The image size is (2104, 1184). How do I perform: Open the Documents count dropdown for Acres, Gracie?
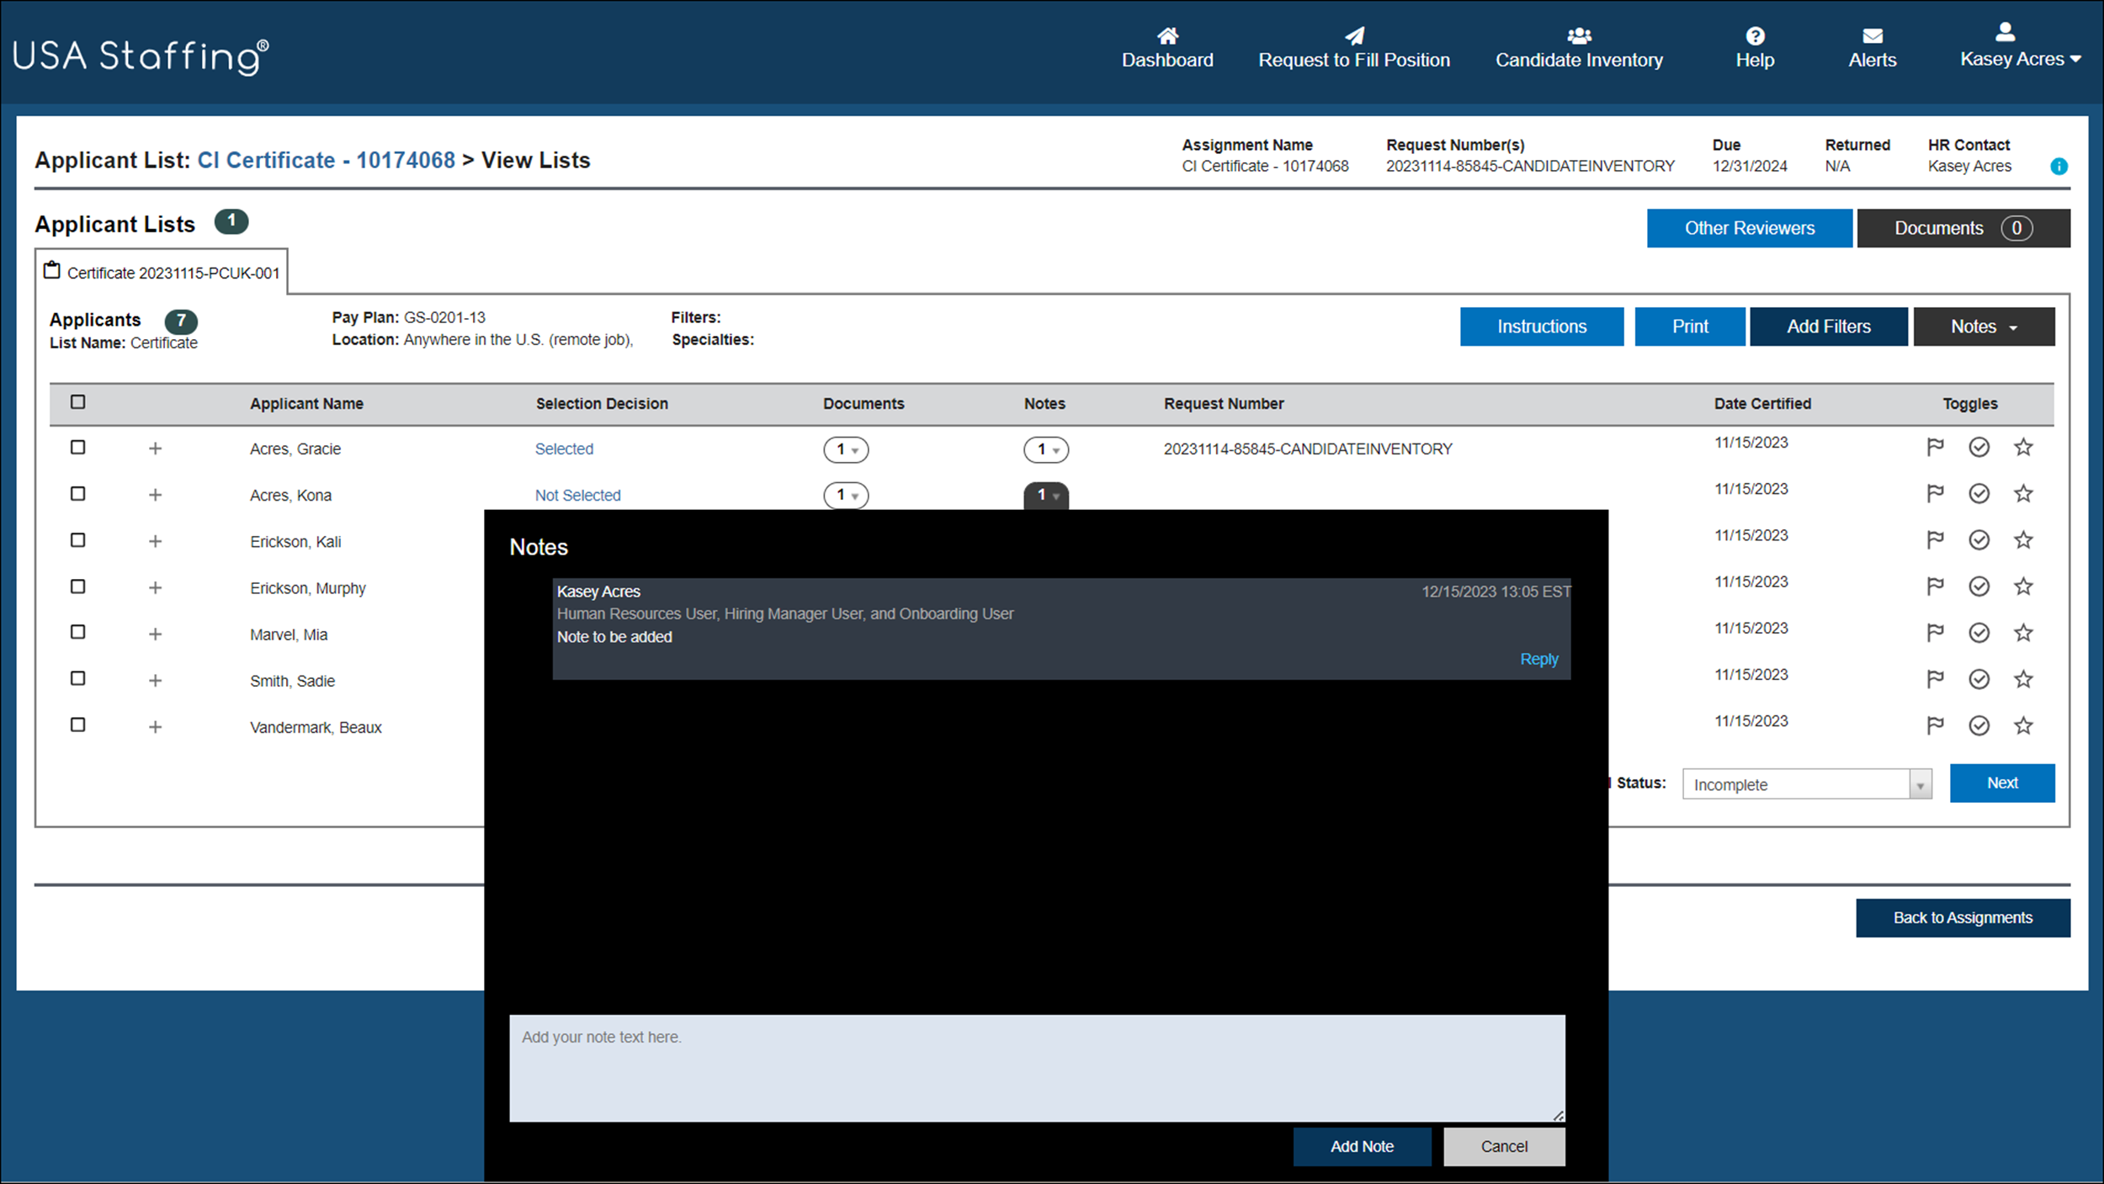(x=845, y=449)
